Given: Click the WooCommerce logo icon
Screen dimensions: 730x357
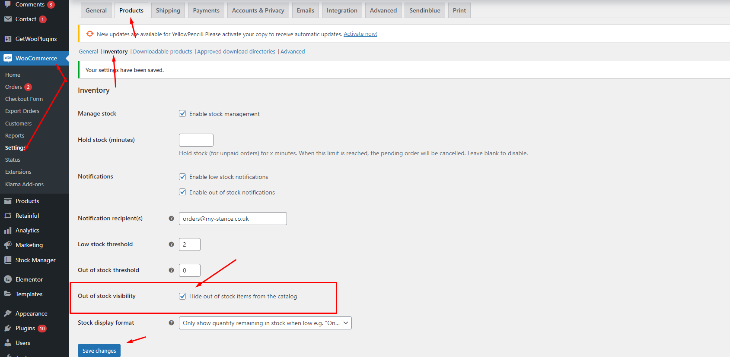Looking at the screenshot, I should [x=8, y=58].
